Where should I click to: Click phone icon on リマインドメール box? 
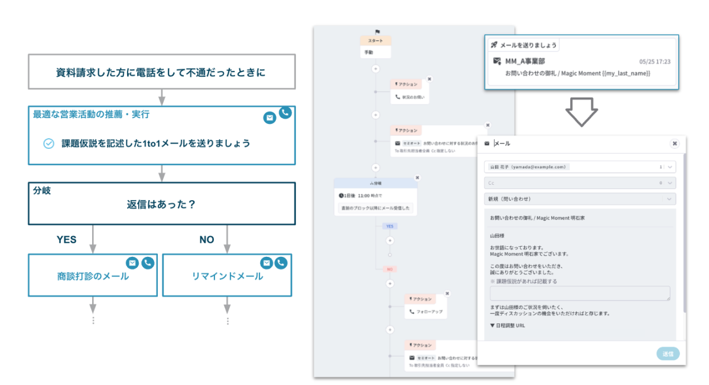tap(281, 263)
